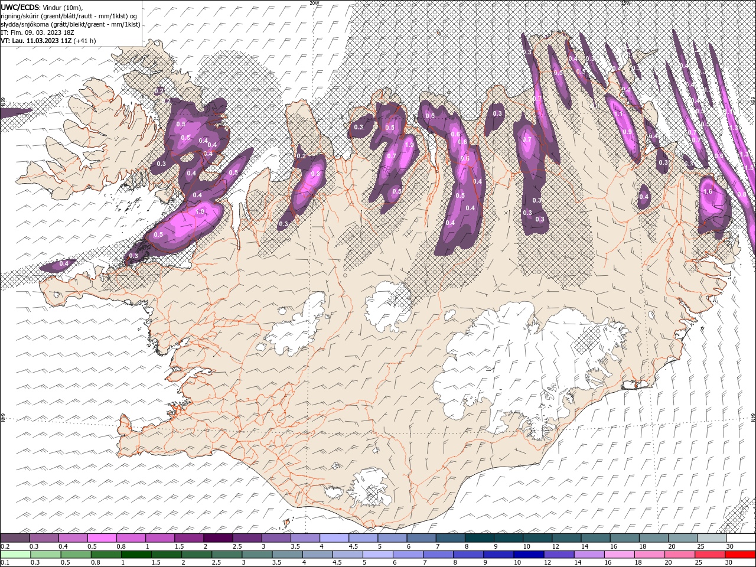Pick the bright red swatch ending the lower legend

[x=741, y=555]
